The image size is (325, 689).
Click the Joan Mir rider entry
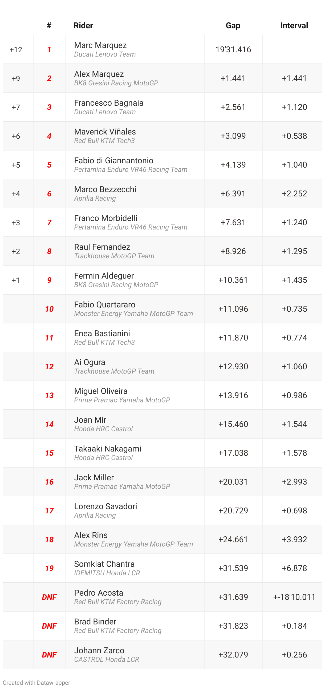click(90, 420)
